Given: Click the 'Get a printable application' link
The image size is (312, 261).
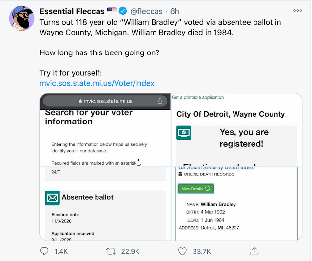Looking at the screenshot, I should (x=198, y=97).
